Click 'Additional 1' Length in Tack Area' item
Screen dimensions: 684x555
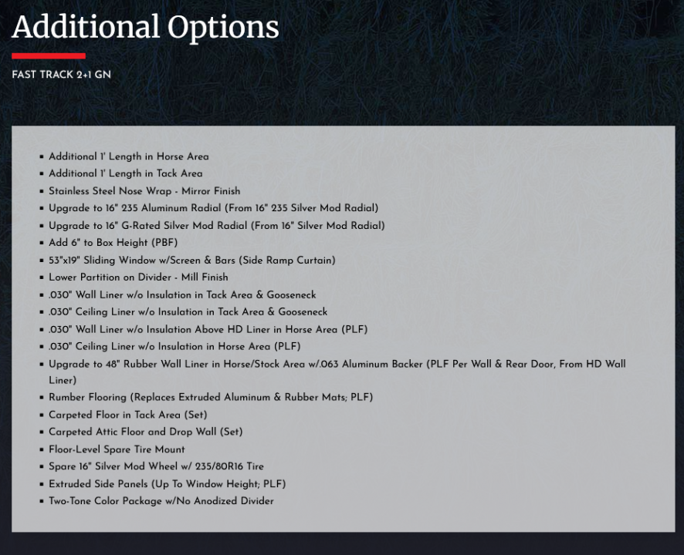[126, 173]
